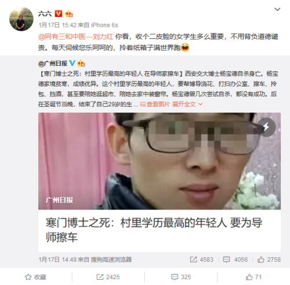Image resolution: width=290 pixels, height=285 pixels.
Task: Click the lightning bolt icon on image
Action: (266, 127)
